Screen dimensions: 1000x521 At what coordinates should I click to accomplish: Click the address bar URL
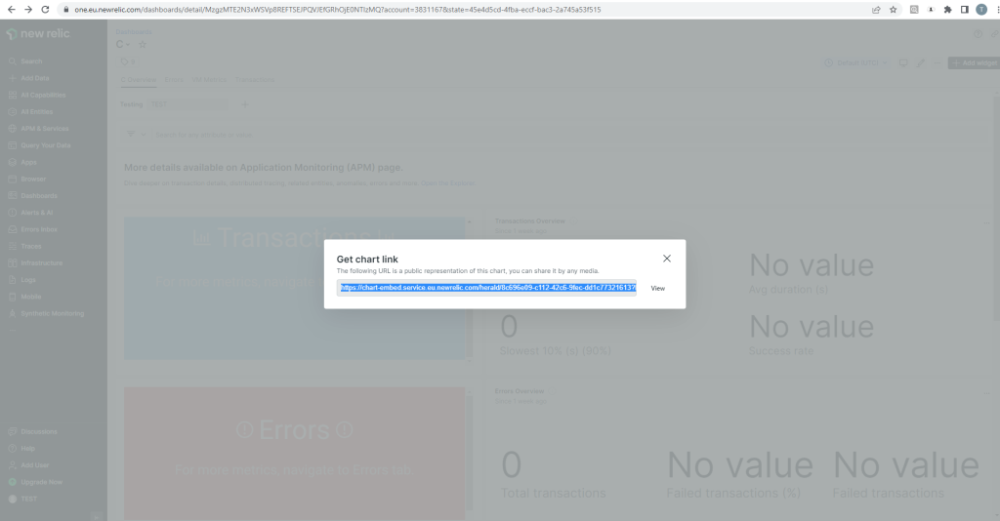click(x=337, y=10)
